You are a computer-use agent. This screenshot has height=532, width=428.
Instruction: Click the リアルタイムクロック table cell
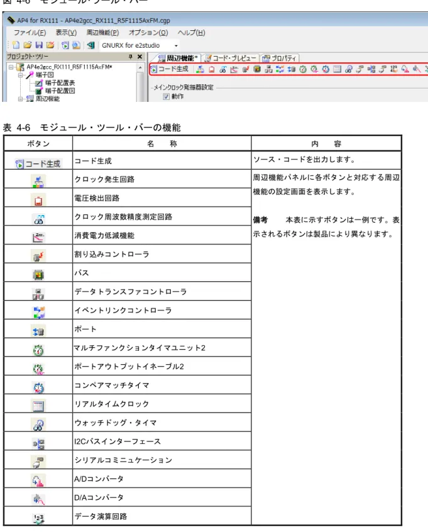pos(162,404)
